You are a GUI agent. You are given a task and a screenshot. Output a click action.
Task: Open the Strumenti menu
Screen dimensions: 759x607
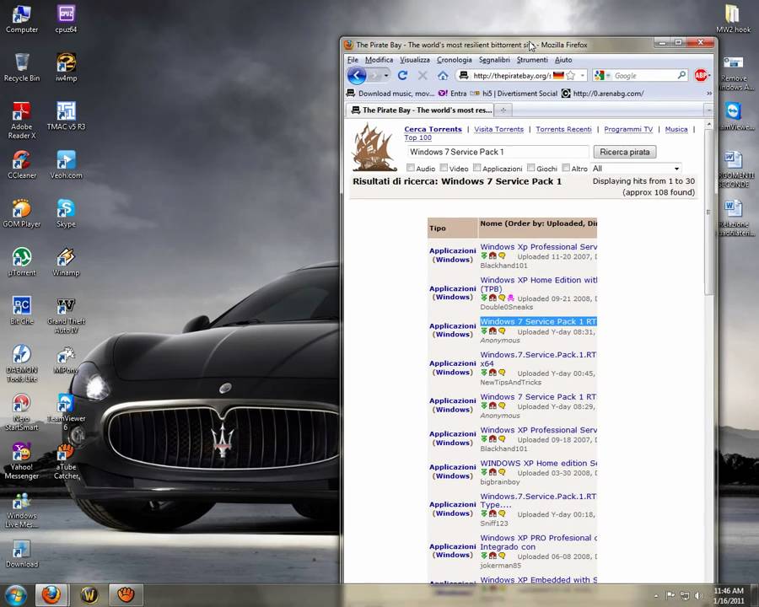pyautogui.click(x=532, y=60)
